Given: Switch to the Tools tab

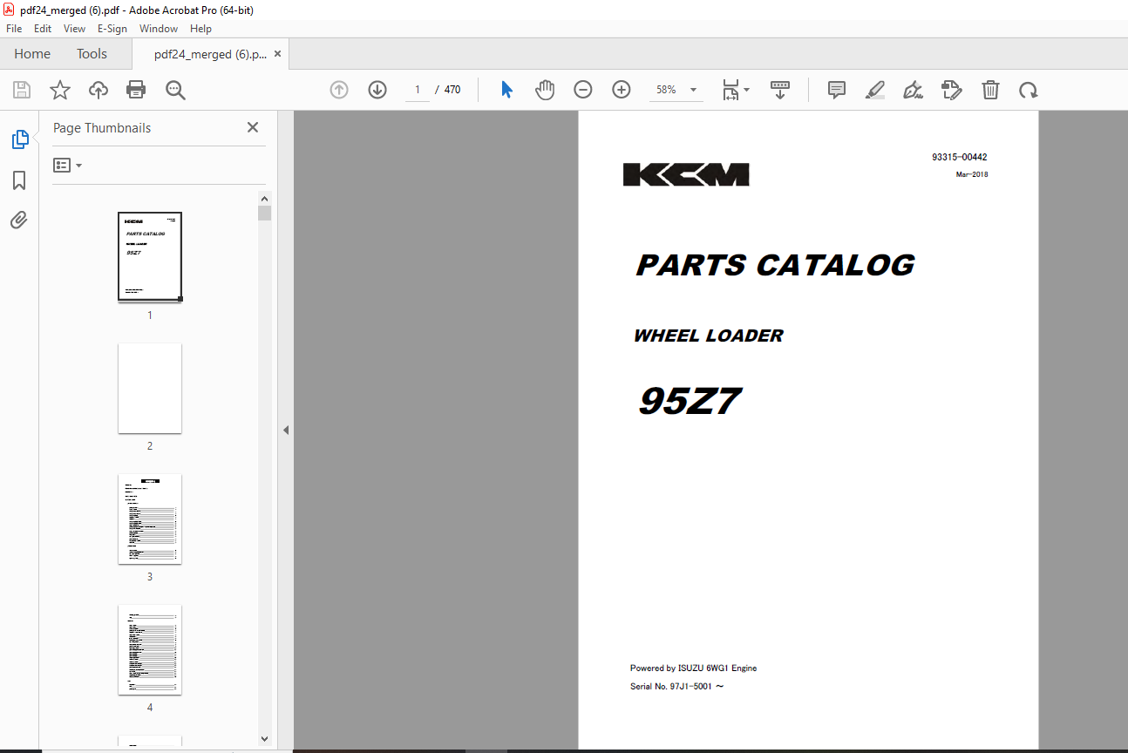Looking at the screenshot, I should (x=92, y=54).
